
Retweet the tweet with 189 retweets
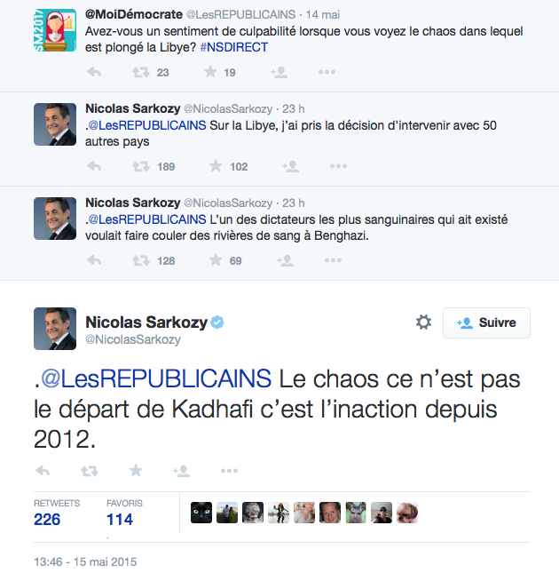pyautogui.click(x=140, y=166)
